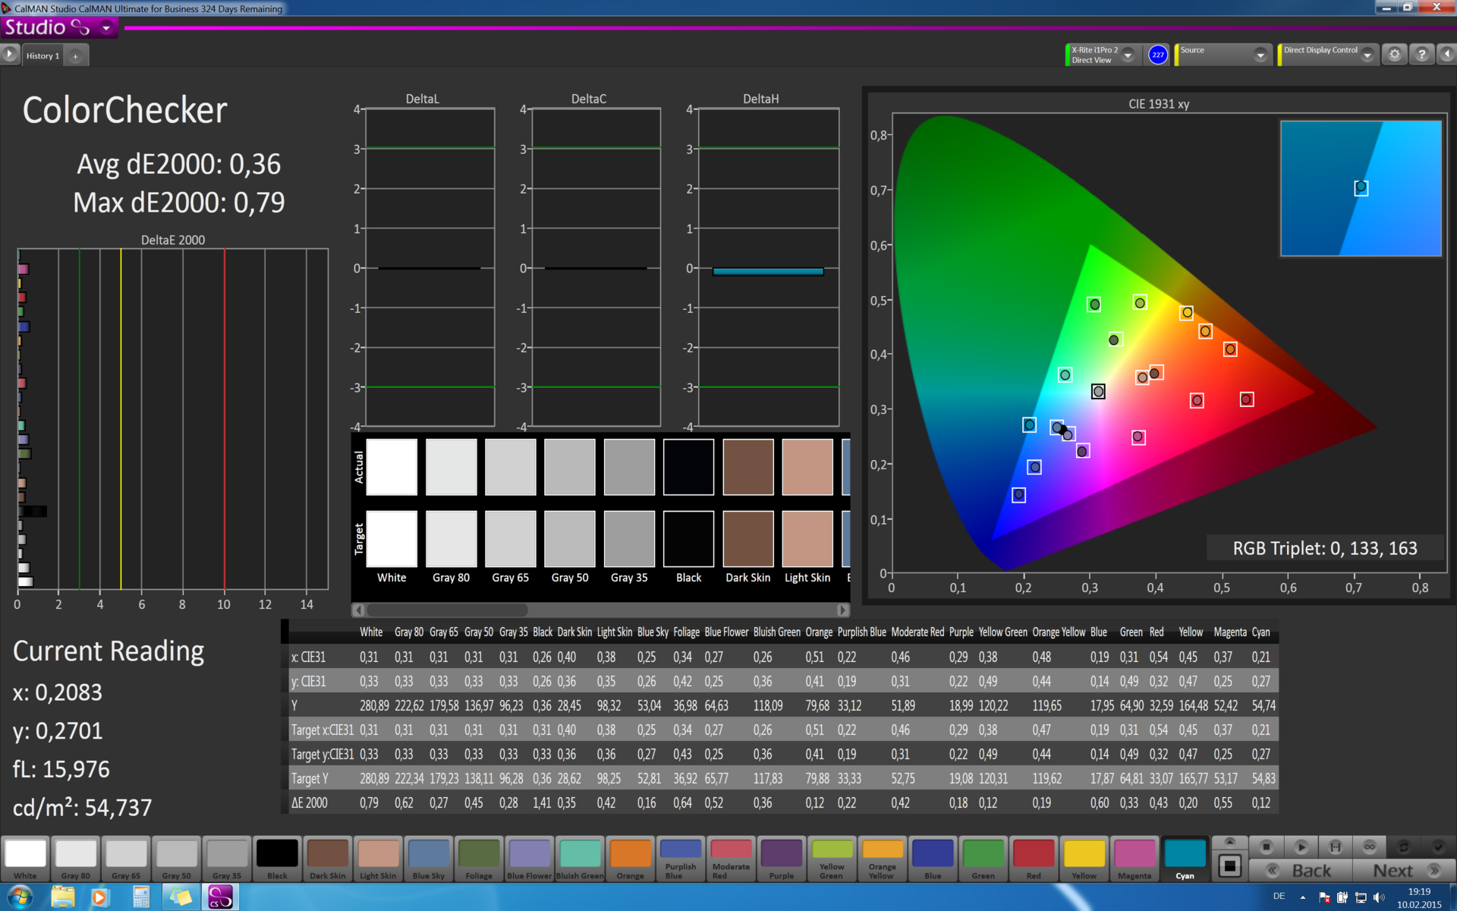Click the question mark help icon
This screenshot has height=911, width=1457.
tap(1421, 55)
